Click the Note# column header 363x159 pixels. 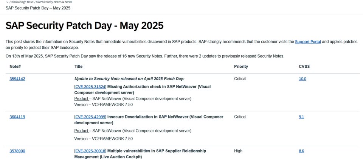15,67
